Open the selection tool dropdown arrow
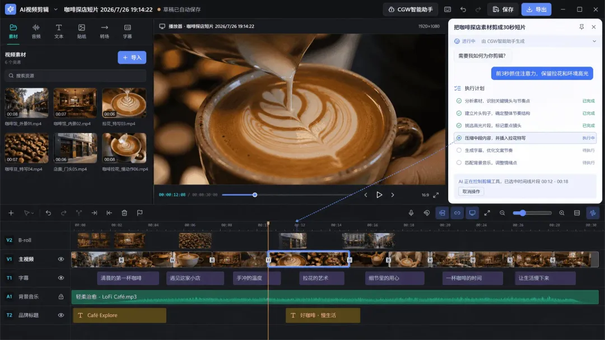Image resolution: width=605 pixels, height=340 pixels. pyautogui.click(x=33, y=213)
